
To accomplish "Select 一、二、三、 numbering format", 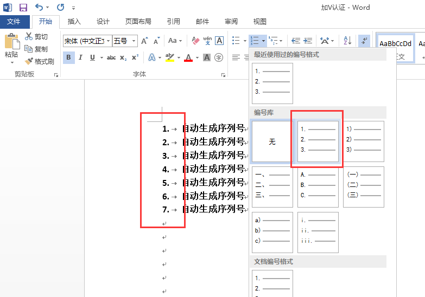I will coord(272,187).
